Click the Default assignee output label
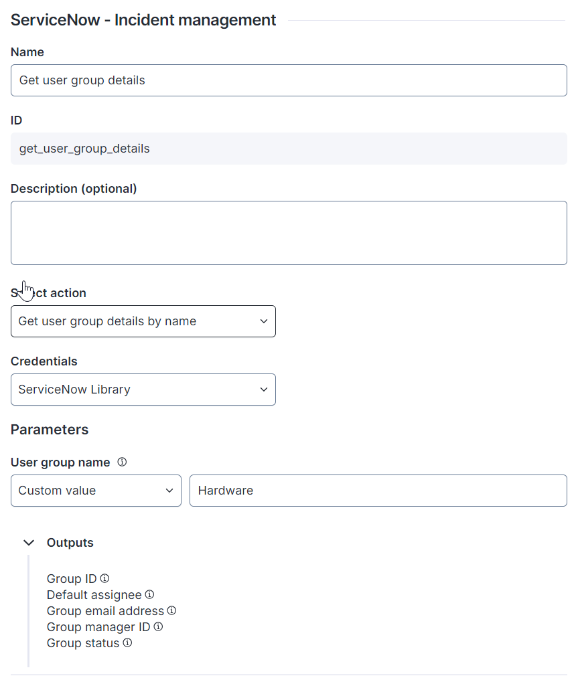Screen dimensions: 578x684 click(94, 594)
